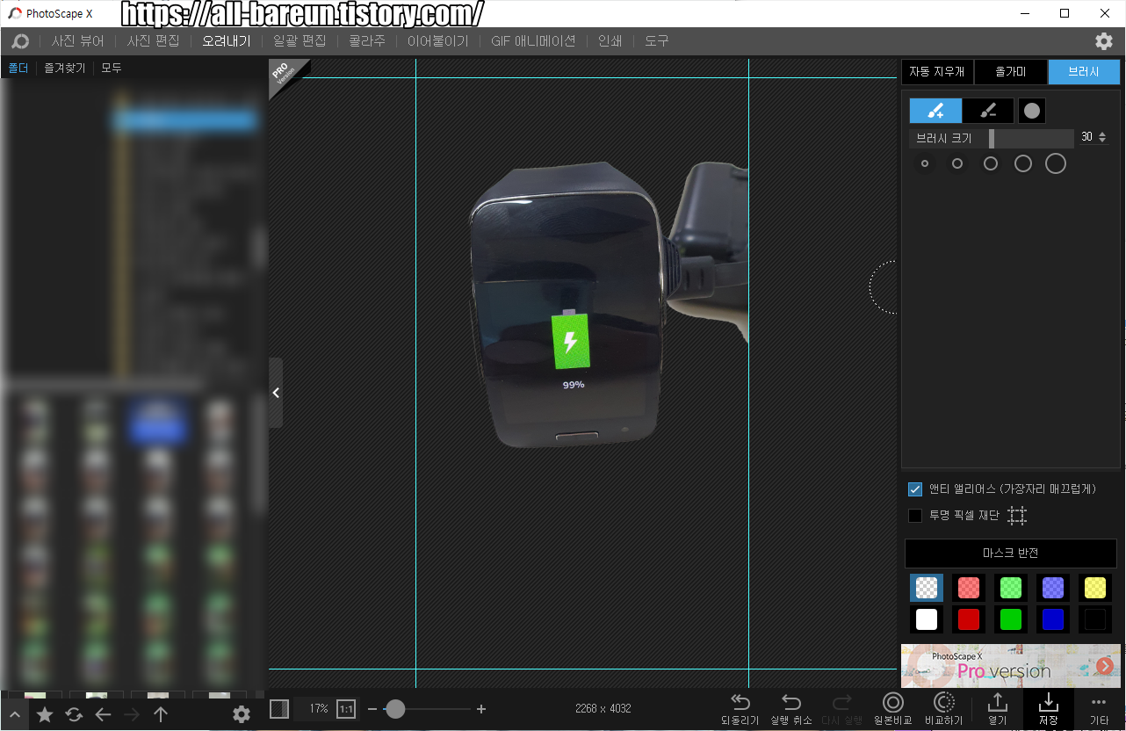The width and height of the screenshot is (1126, 731).
Task: Click the crop-transparent-pixels dashed square icon
Action: click(1017, 516)
